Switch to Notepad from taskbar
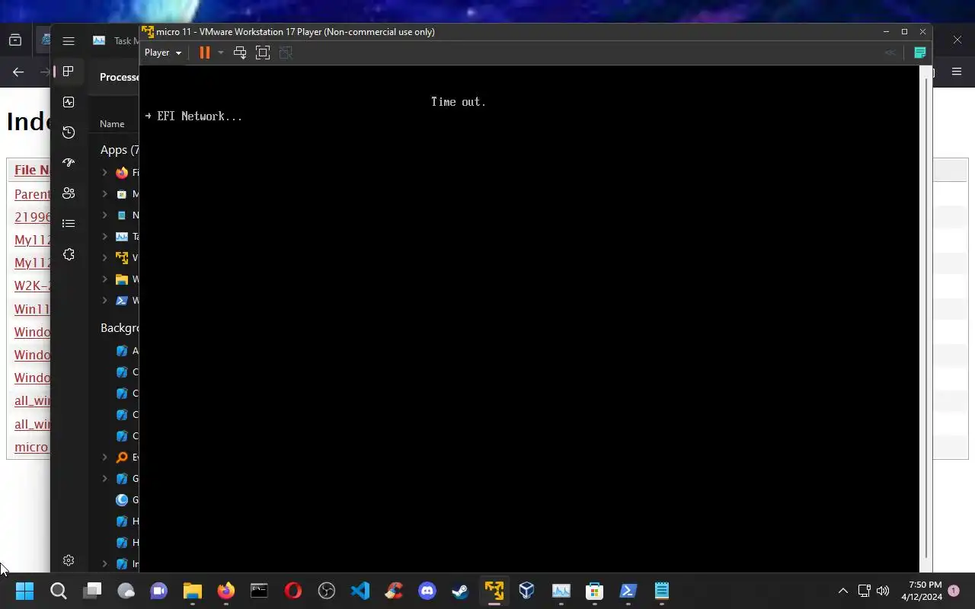Screen dimensions: 975x609 (662, 591)
